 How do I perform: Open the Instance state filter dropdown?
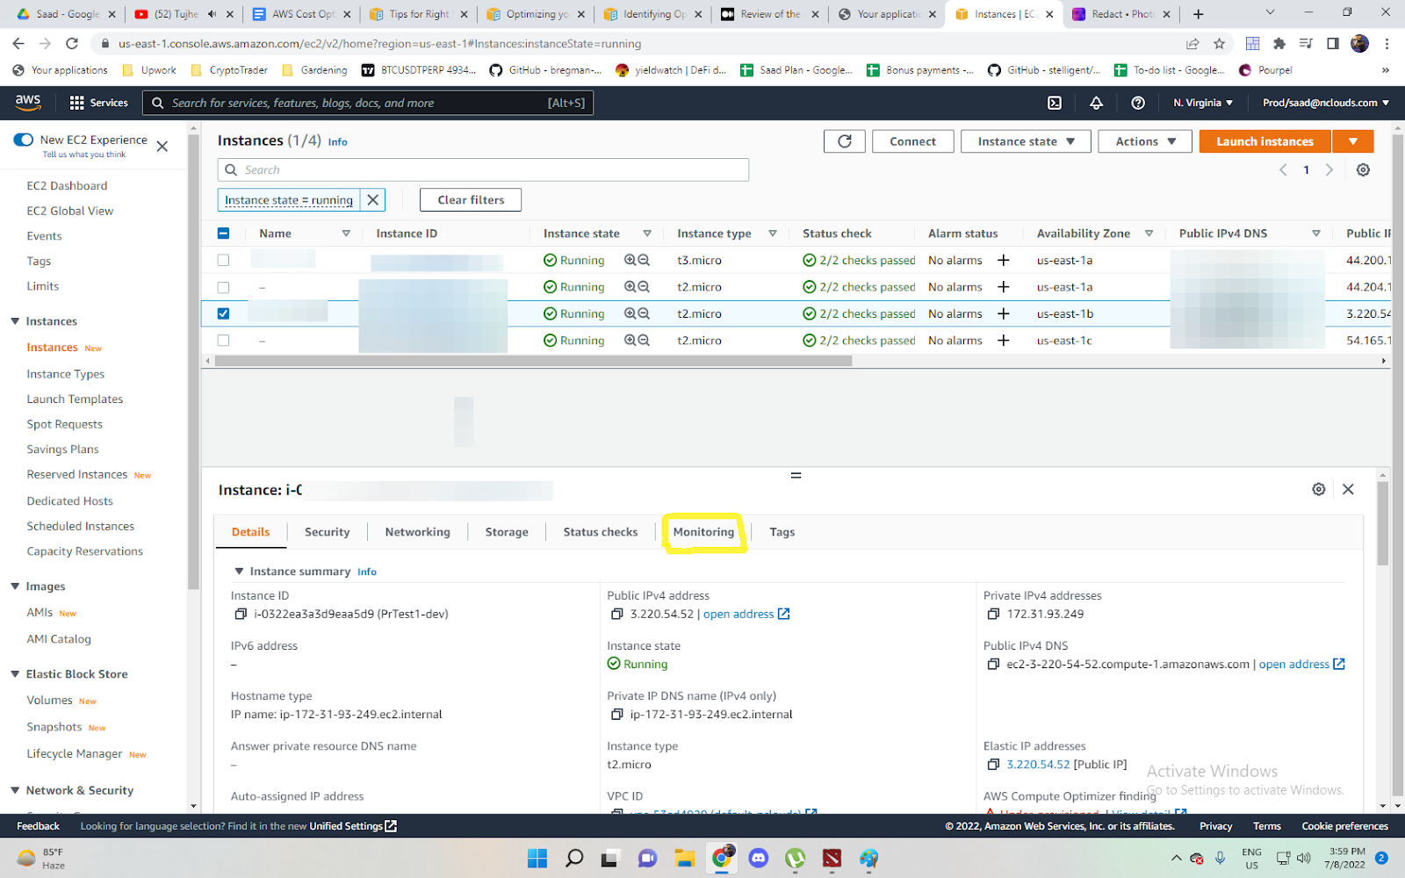coord(1025,140)
